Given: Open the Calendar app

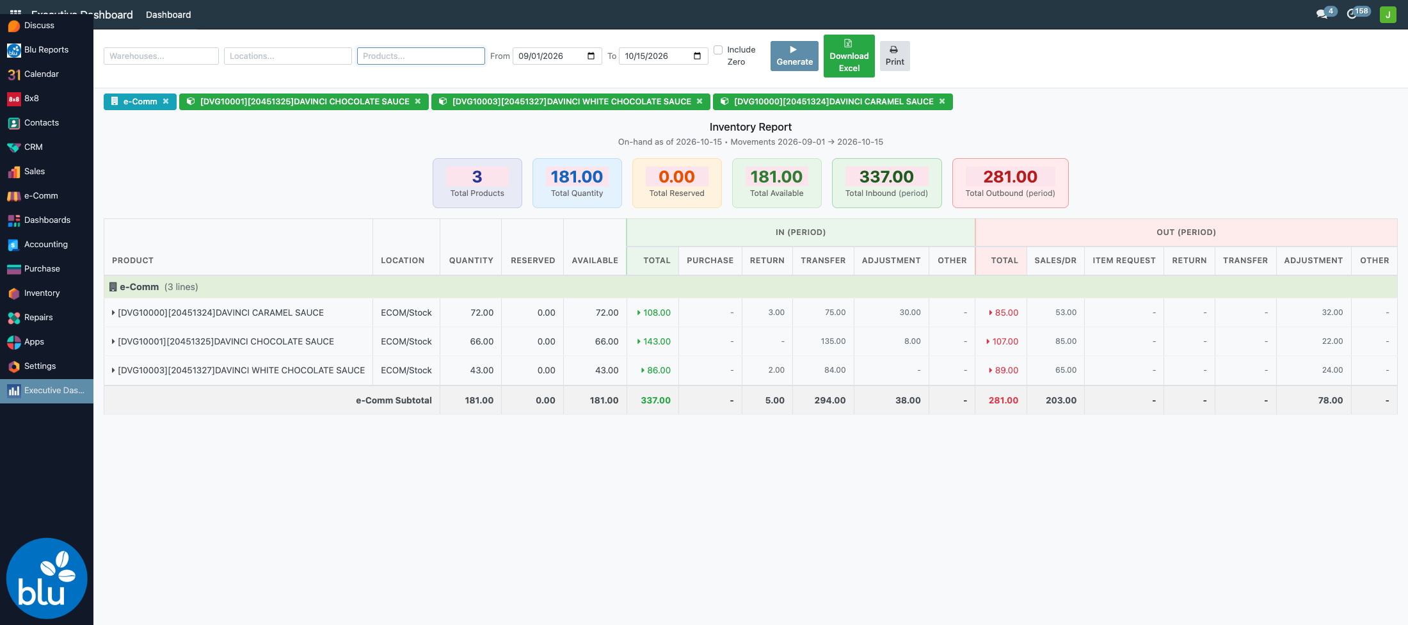Looking at the screenshot, I should click(x=46, y=74).
